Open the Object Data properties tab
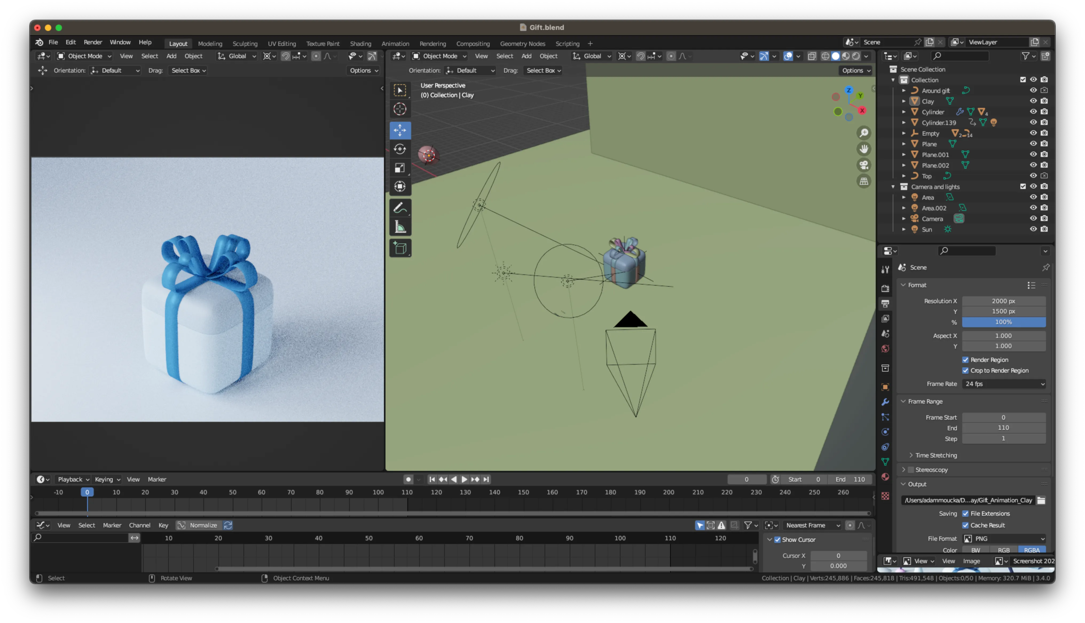This screenshot has height=623, width=1085. 885,462
